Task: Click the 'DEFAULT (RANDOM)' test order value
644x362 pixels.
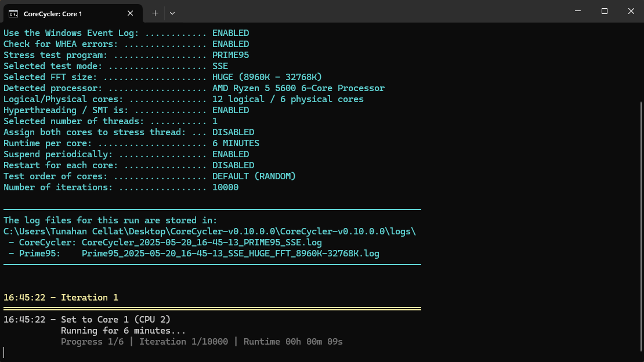Action: pyautogui.click(x=254, y=176)
